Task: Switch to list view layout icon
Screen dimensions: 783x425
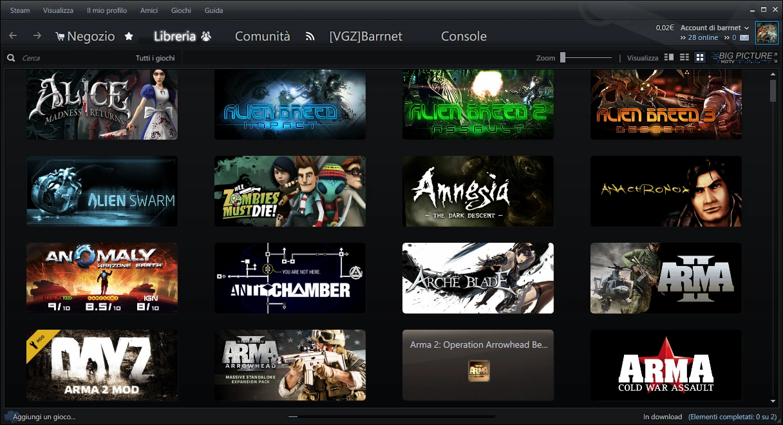Action: click(x=684, y=57)
